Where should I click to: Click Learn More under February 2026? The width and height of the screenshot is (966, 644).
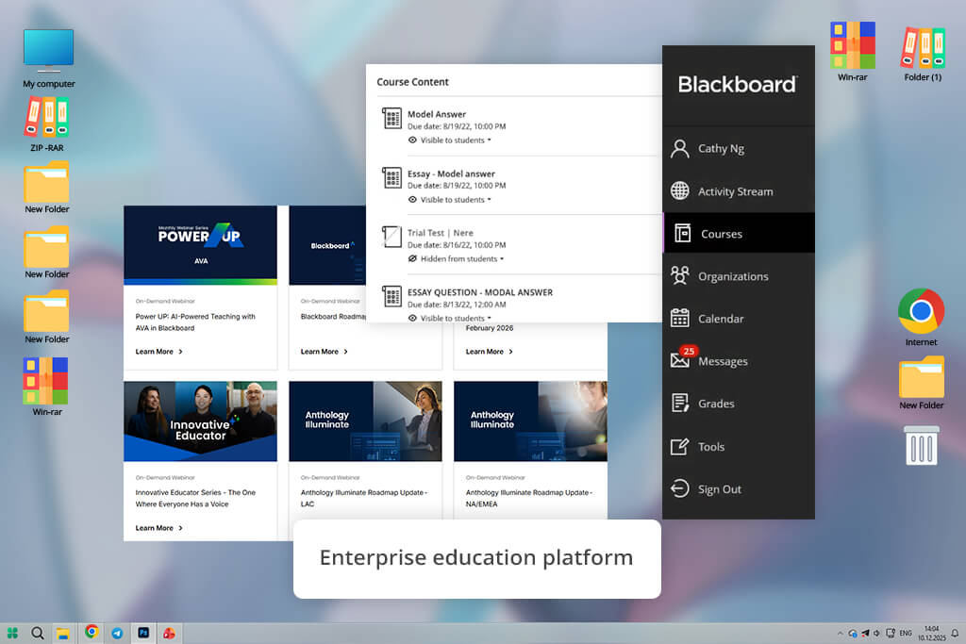490,352
